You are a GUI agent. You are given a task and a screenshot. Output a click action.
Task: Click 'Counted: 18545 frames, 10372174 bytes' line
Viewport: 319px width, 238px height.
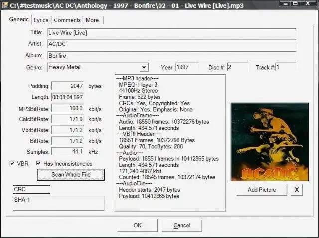(167, 177)
